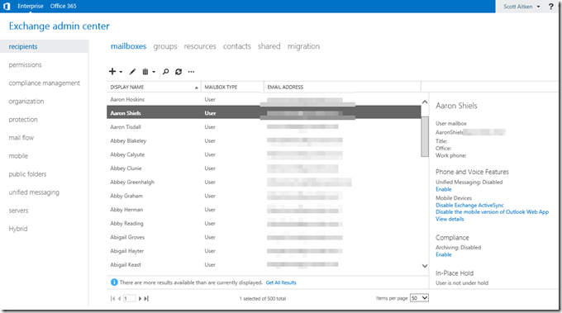Switch to contacts tab

point(237,46)
